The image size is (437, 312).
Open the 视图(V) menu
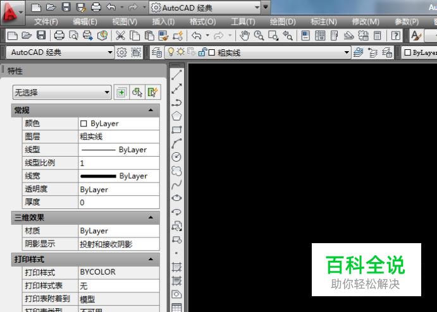point(125,21)
